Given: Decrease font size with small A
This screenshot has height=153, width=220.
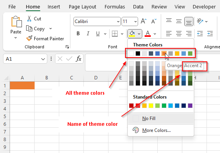Looking at the screenshot, I should [x=154, y=21].
